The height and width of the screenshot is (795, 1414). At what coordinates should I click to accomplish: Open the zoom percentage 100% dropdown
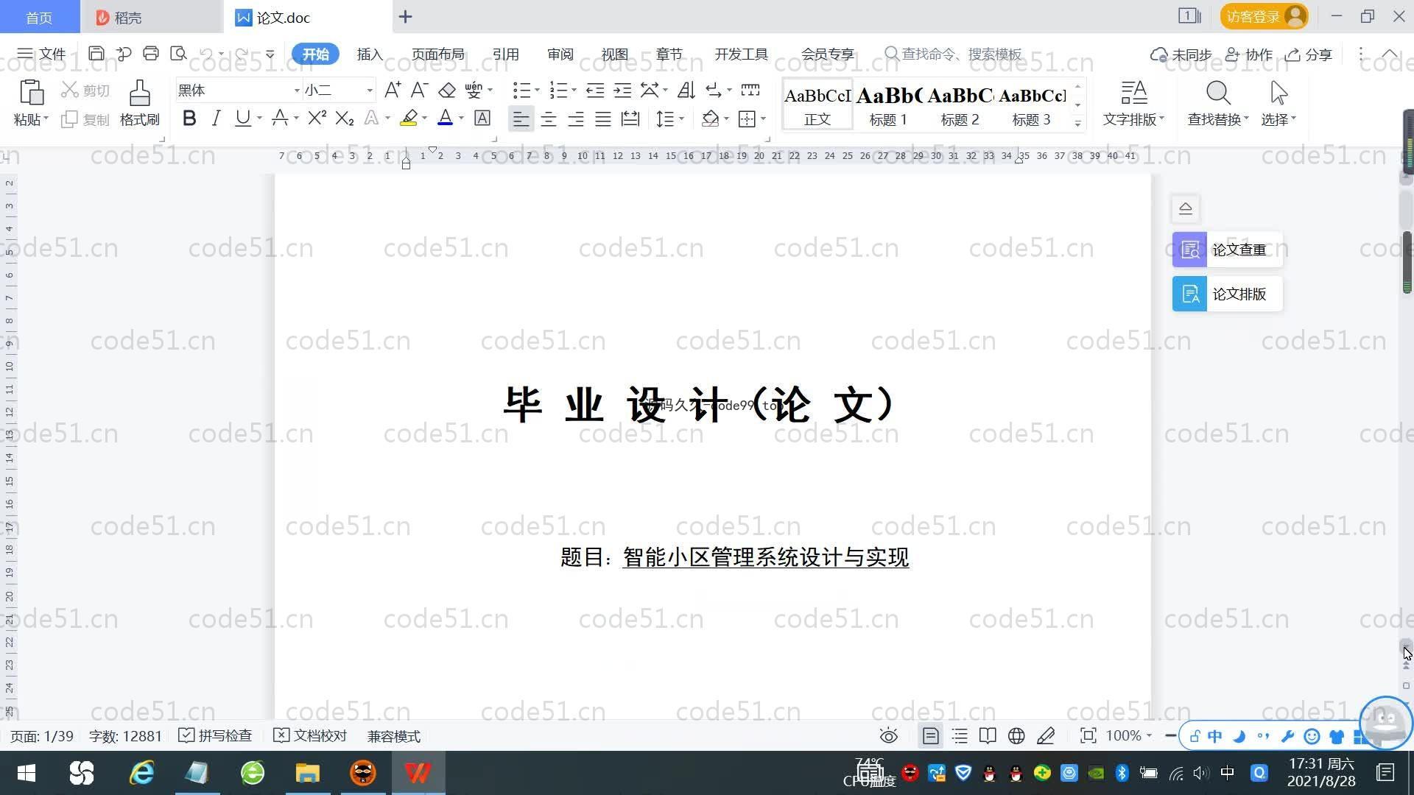[x=1149, y=736]
